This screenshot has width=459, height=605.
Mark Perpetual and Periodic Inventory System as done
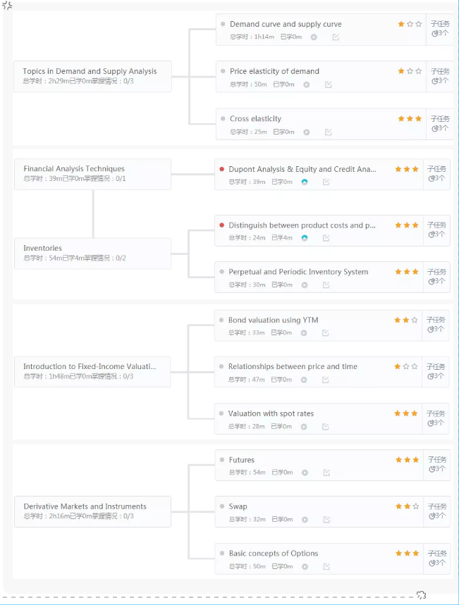tap(326, 285)
